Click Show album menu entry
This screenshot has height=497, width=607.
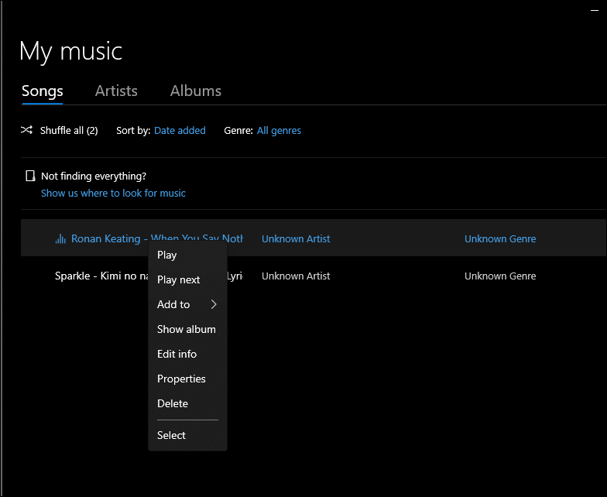(x=187, y=329)
